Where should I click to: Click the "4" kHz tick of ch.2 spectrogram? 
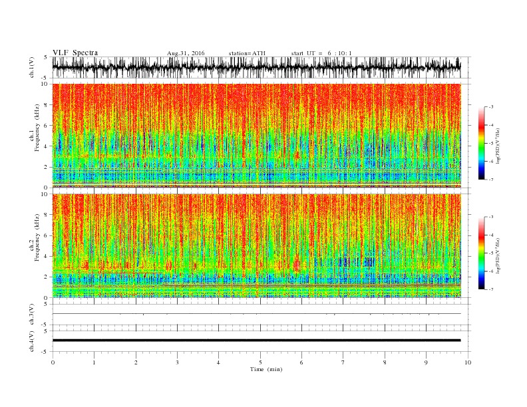(x=47, y=257)
